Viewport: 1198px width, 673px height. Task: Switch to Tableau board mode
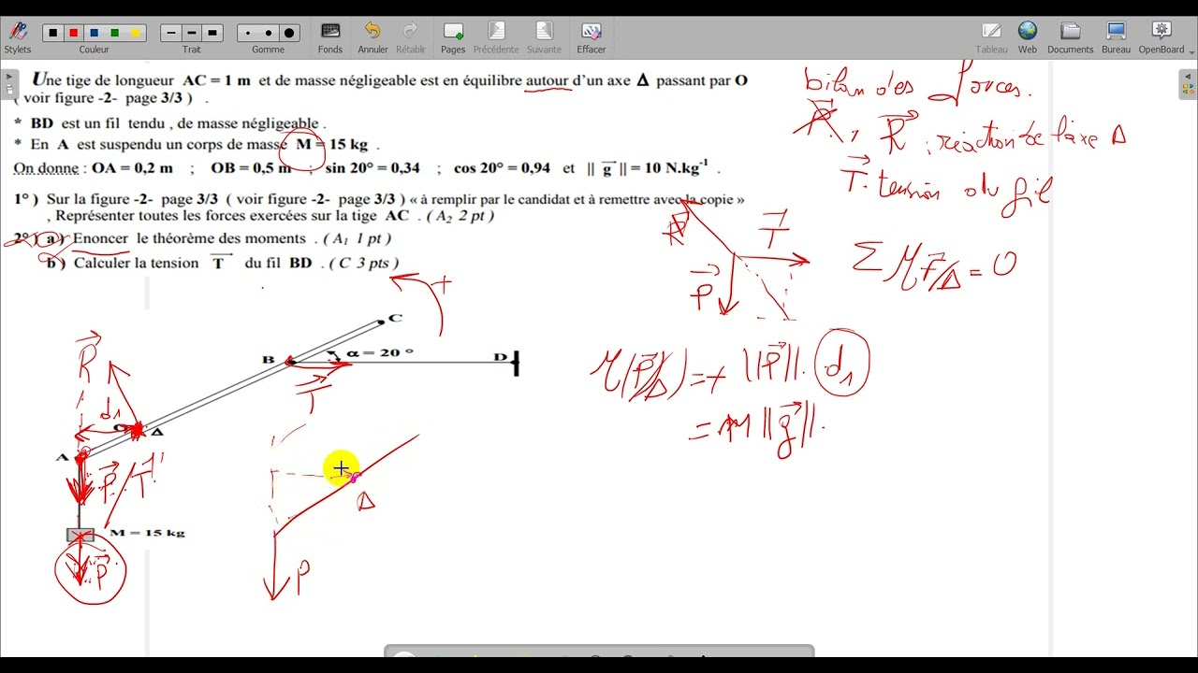991,37
